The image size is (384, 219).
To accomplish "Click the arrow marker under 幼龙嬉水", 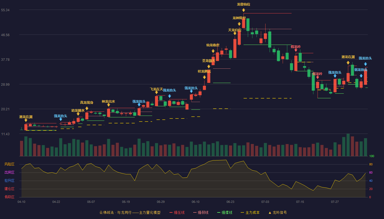I will [78, 114].
